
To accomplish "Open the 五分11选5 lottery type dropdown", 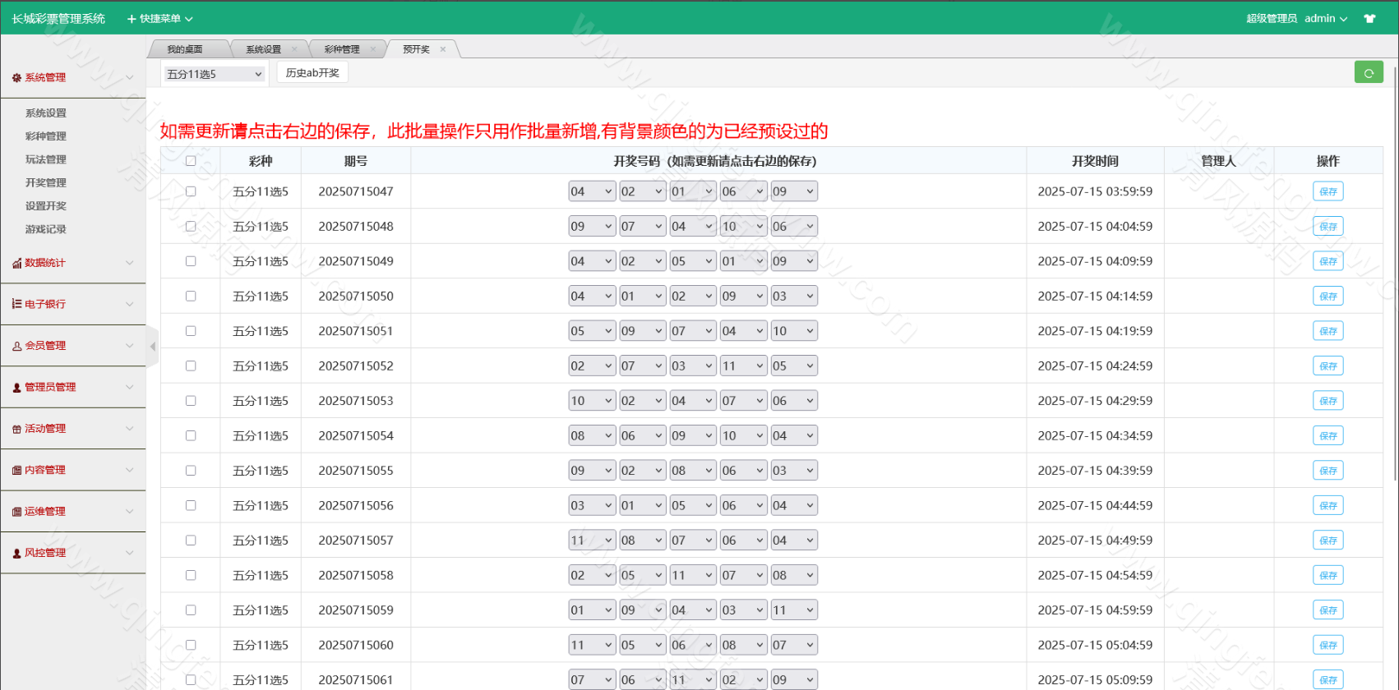I will tap(214, 74).
